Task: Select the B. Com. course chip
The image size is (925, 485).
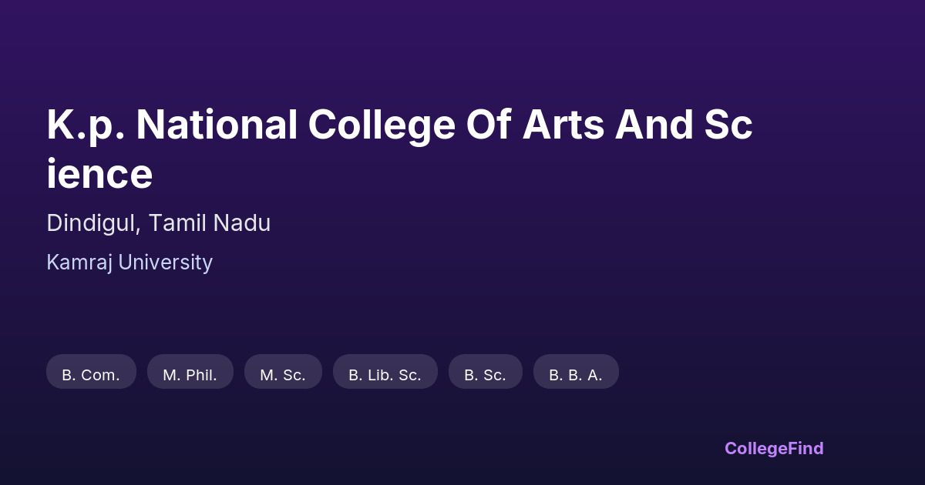Action: (x=91, y=375)
